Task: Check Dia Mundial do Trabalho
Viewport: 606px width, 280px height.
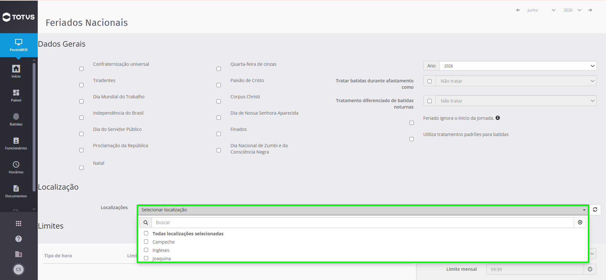Action: tap(81, 101)
